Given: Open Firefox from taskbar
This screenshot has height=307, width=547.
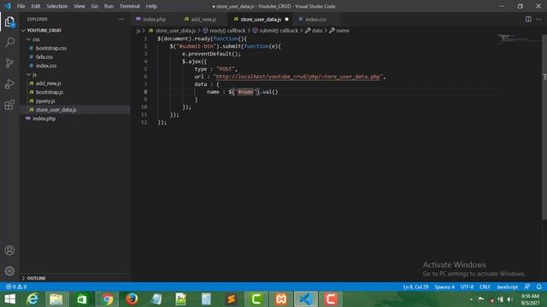Looking at the screenshot, I should coord(132,299).
